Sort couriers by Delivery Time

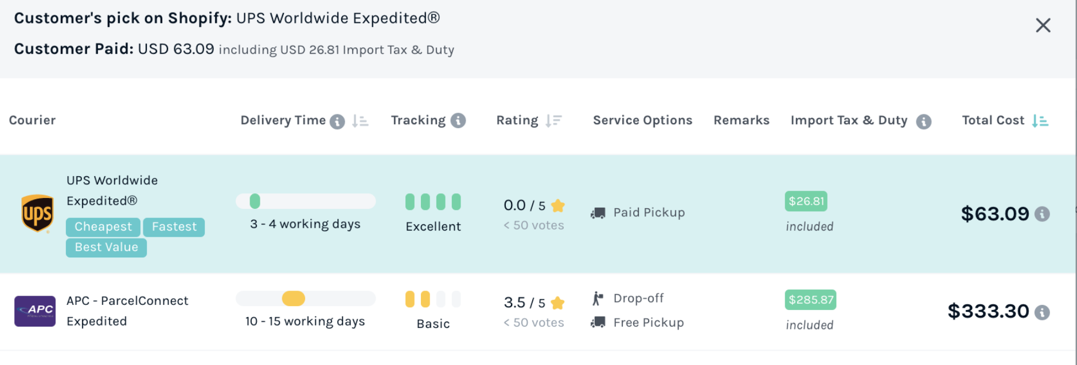coord(360,121)
